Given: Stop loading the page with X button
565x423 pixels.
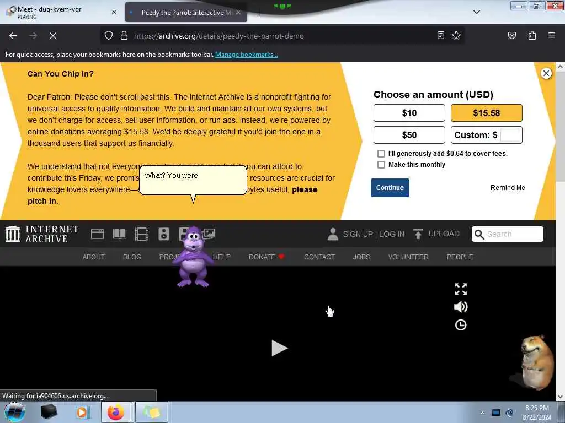Looking at the screenshot, I should (52, 36).
